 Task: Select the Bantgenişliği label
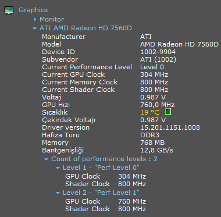click(63, 150)
